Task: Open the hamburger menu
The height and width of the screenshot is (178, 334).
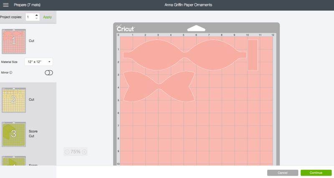Action: coord(6,5)
